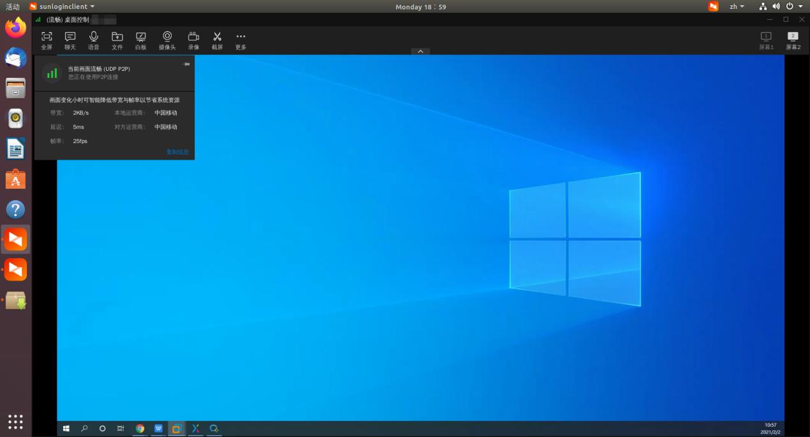The image size is (810, 437).
Task: Pin the connection info panel
Action: click(186, 64)
